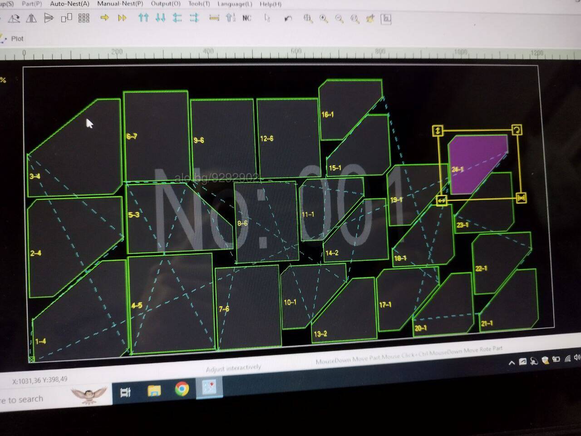
Task: Click the two-rectangles copy icon
Action: pos(67,18)
